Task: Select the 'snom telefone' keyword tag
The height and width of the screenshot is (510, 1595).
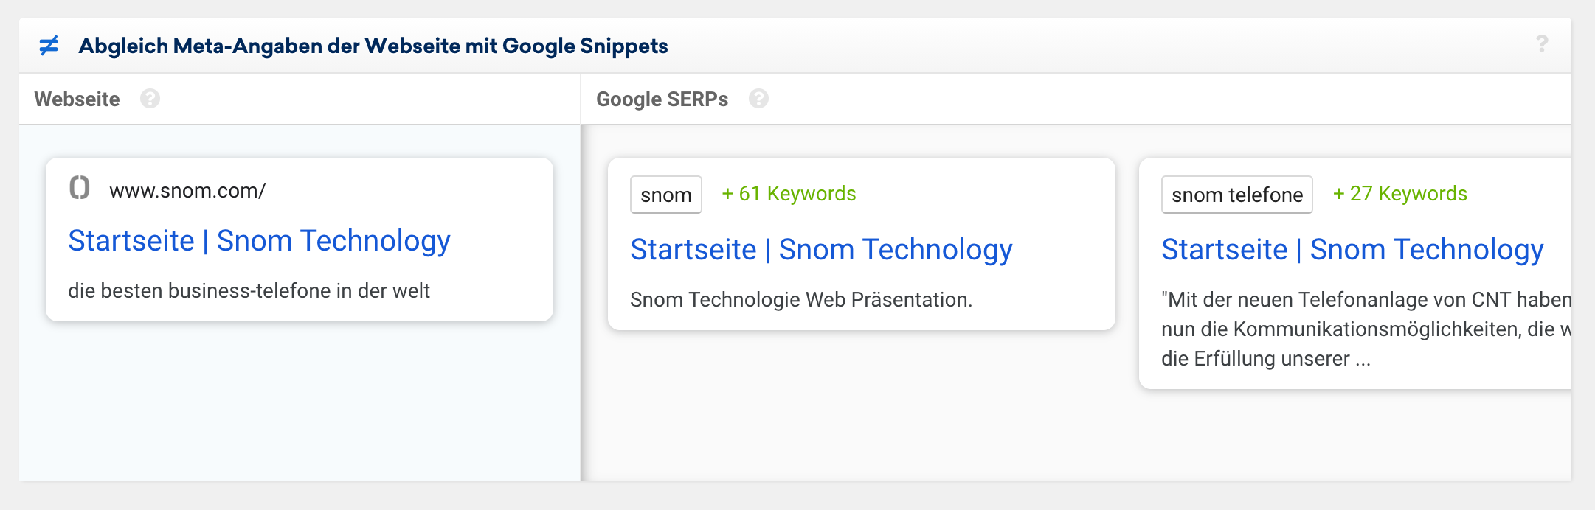Action: click(x=1236, y=195)
